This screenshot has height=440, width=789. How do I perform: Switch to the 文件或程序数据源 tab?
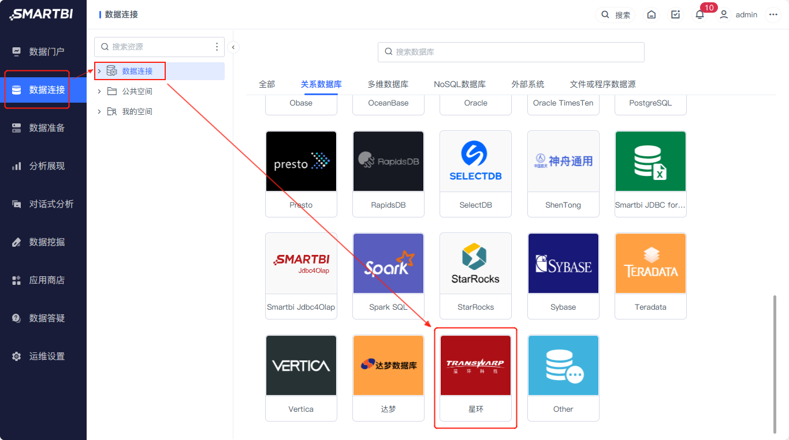pyautogui.click(x=602, y=84)
